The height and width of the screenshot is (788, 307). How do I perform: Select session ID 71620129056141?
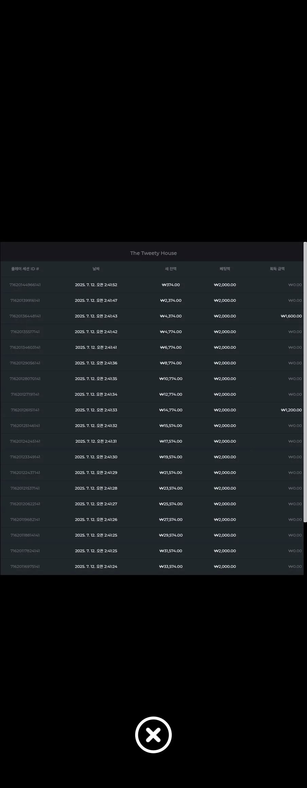click(25, 363)
